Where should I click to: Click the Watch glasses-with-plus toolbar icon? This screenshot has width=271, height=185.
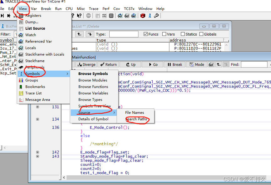pos(120,16)
